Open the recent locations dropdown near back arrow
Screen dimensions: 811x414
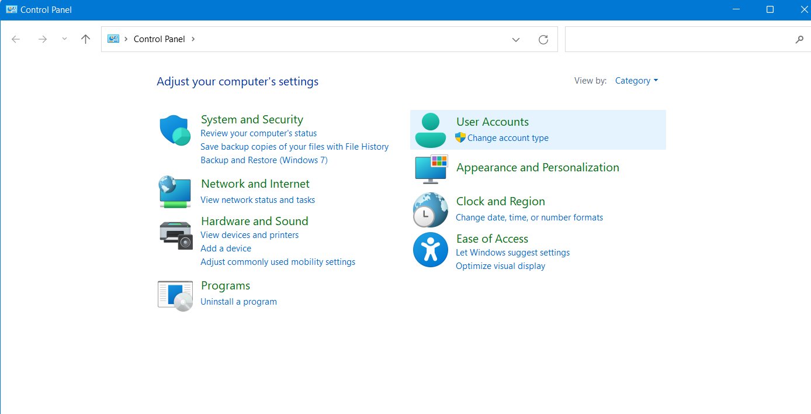pos(64,39)
